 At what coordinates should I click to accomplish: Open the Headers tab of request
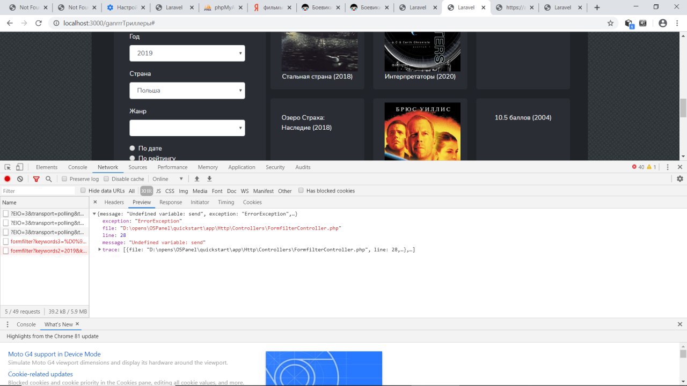tap(114, 202)
